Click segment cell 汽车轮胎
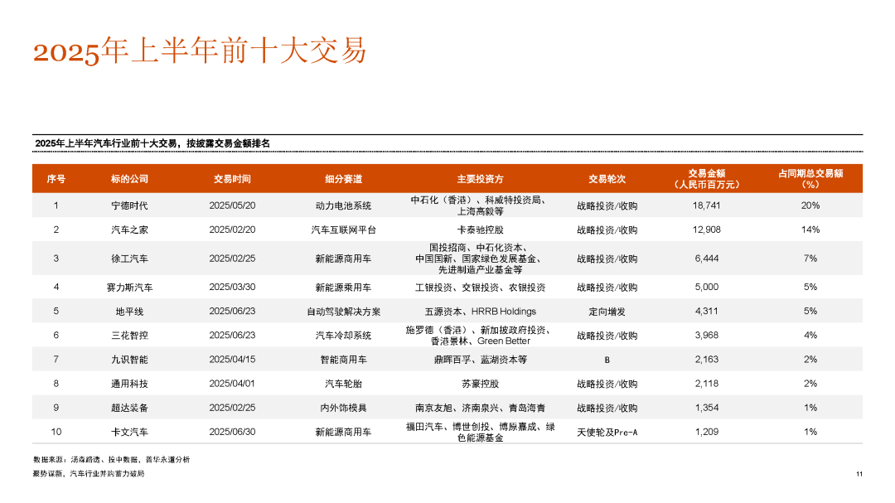The width and height of the screenshot is (895, 503). click(344, 384)
